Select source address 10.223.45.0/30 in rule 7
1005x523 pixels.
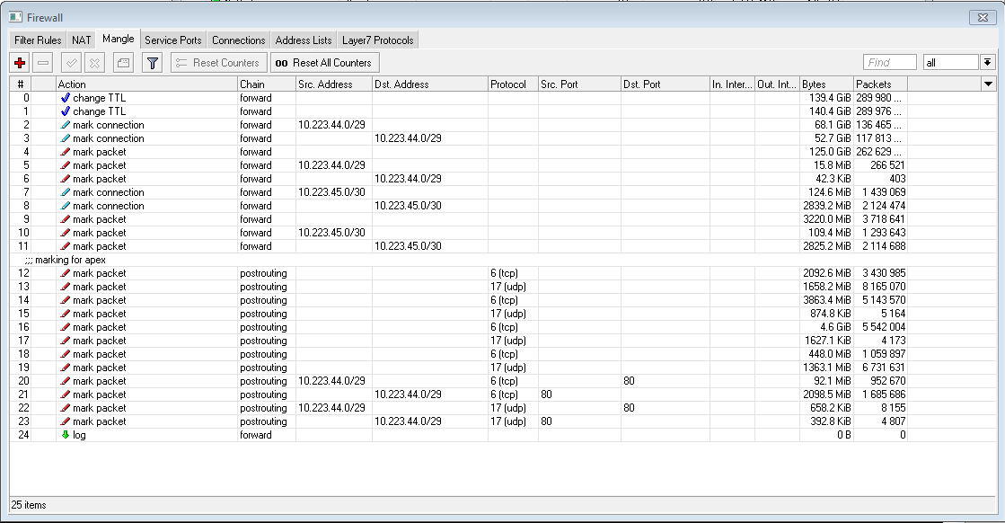coord(331,192)
